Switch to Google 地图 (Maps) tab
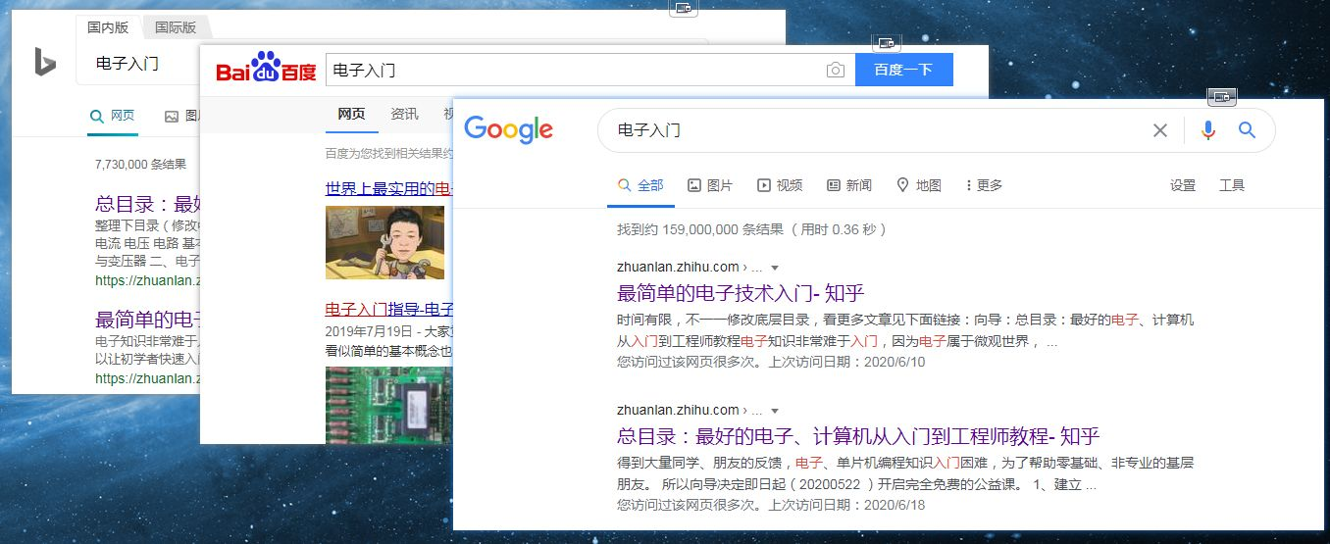The width and height of the screenshot is (1330, 544). (x=919, y=185)
